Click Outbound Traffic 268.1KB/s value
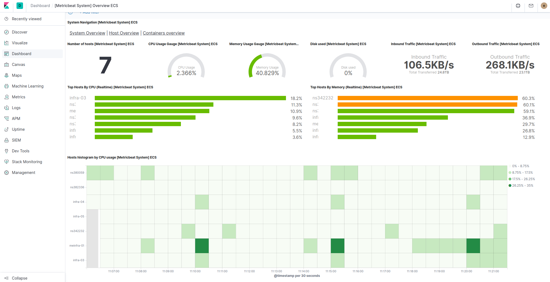The height and width of the screenshot is (282, 550). click(510, 65)
